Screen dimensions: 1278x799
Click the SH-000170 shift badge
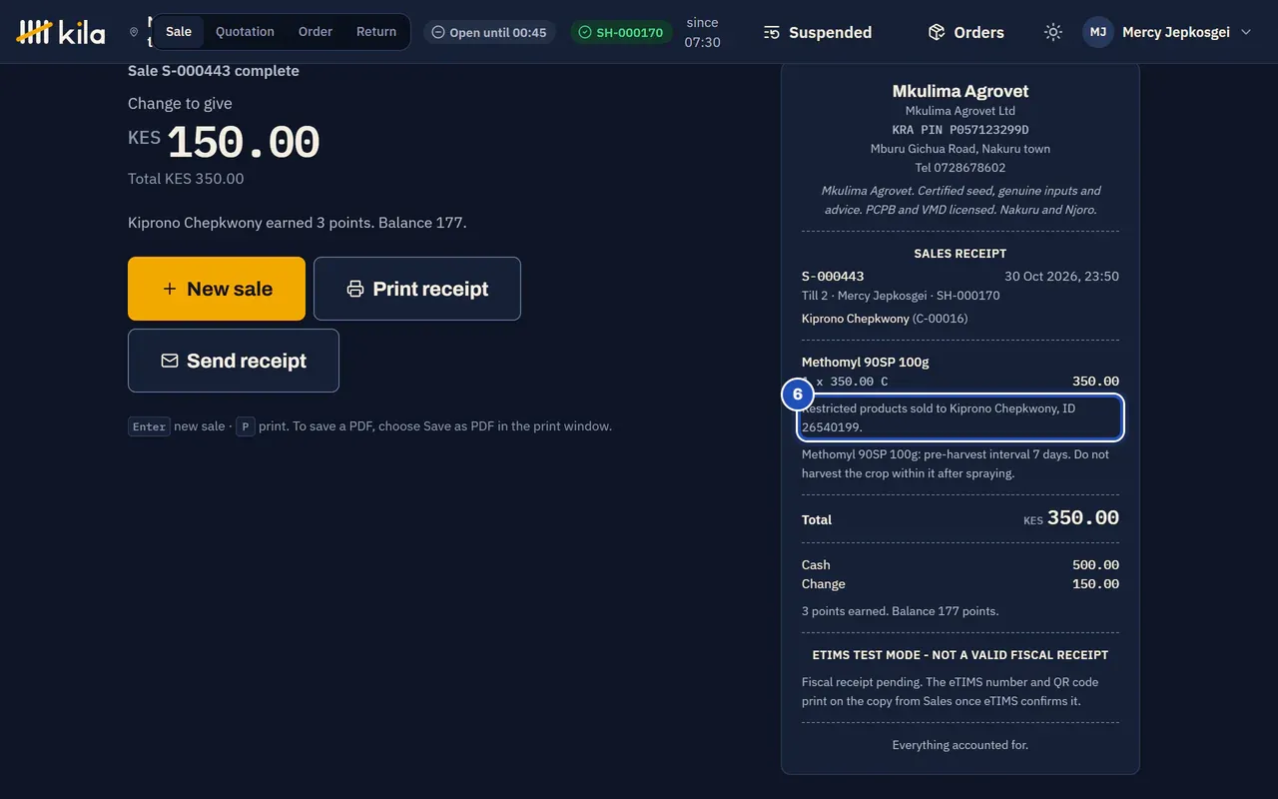[x=621, y=32]
